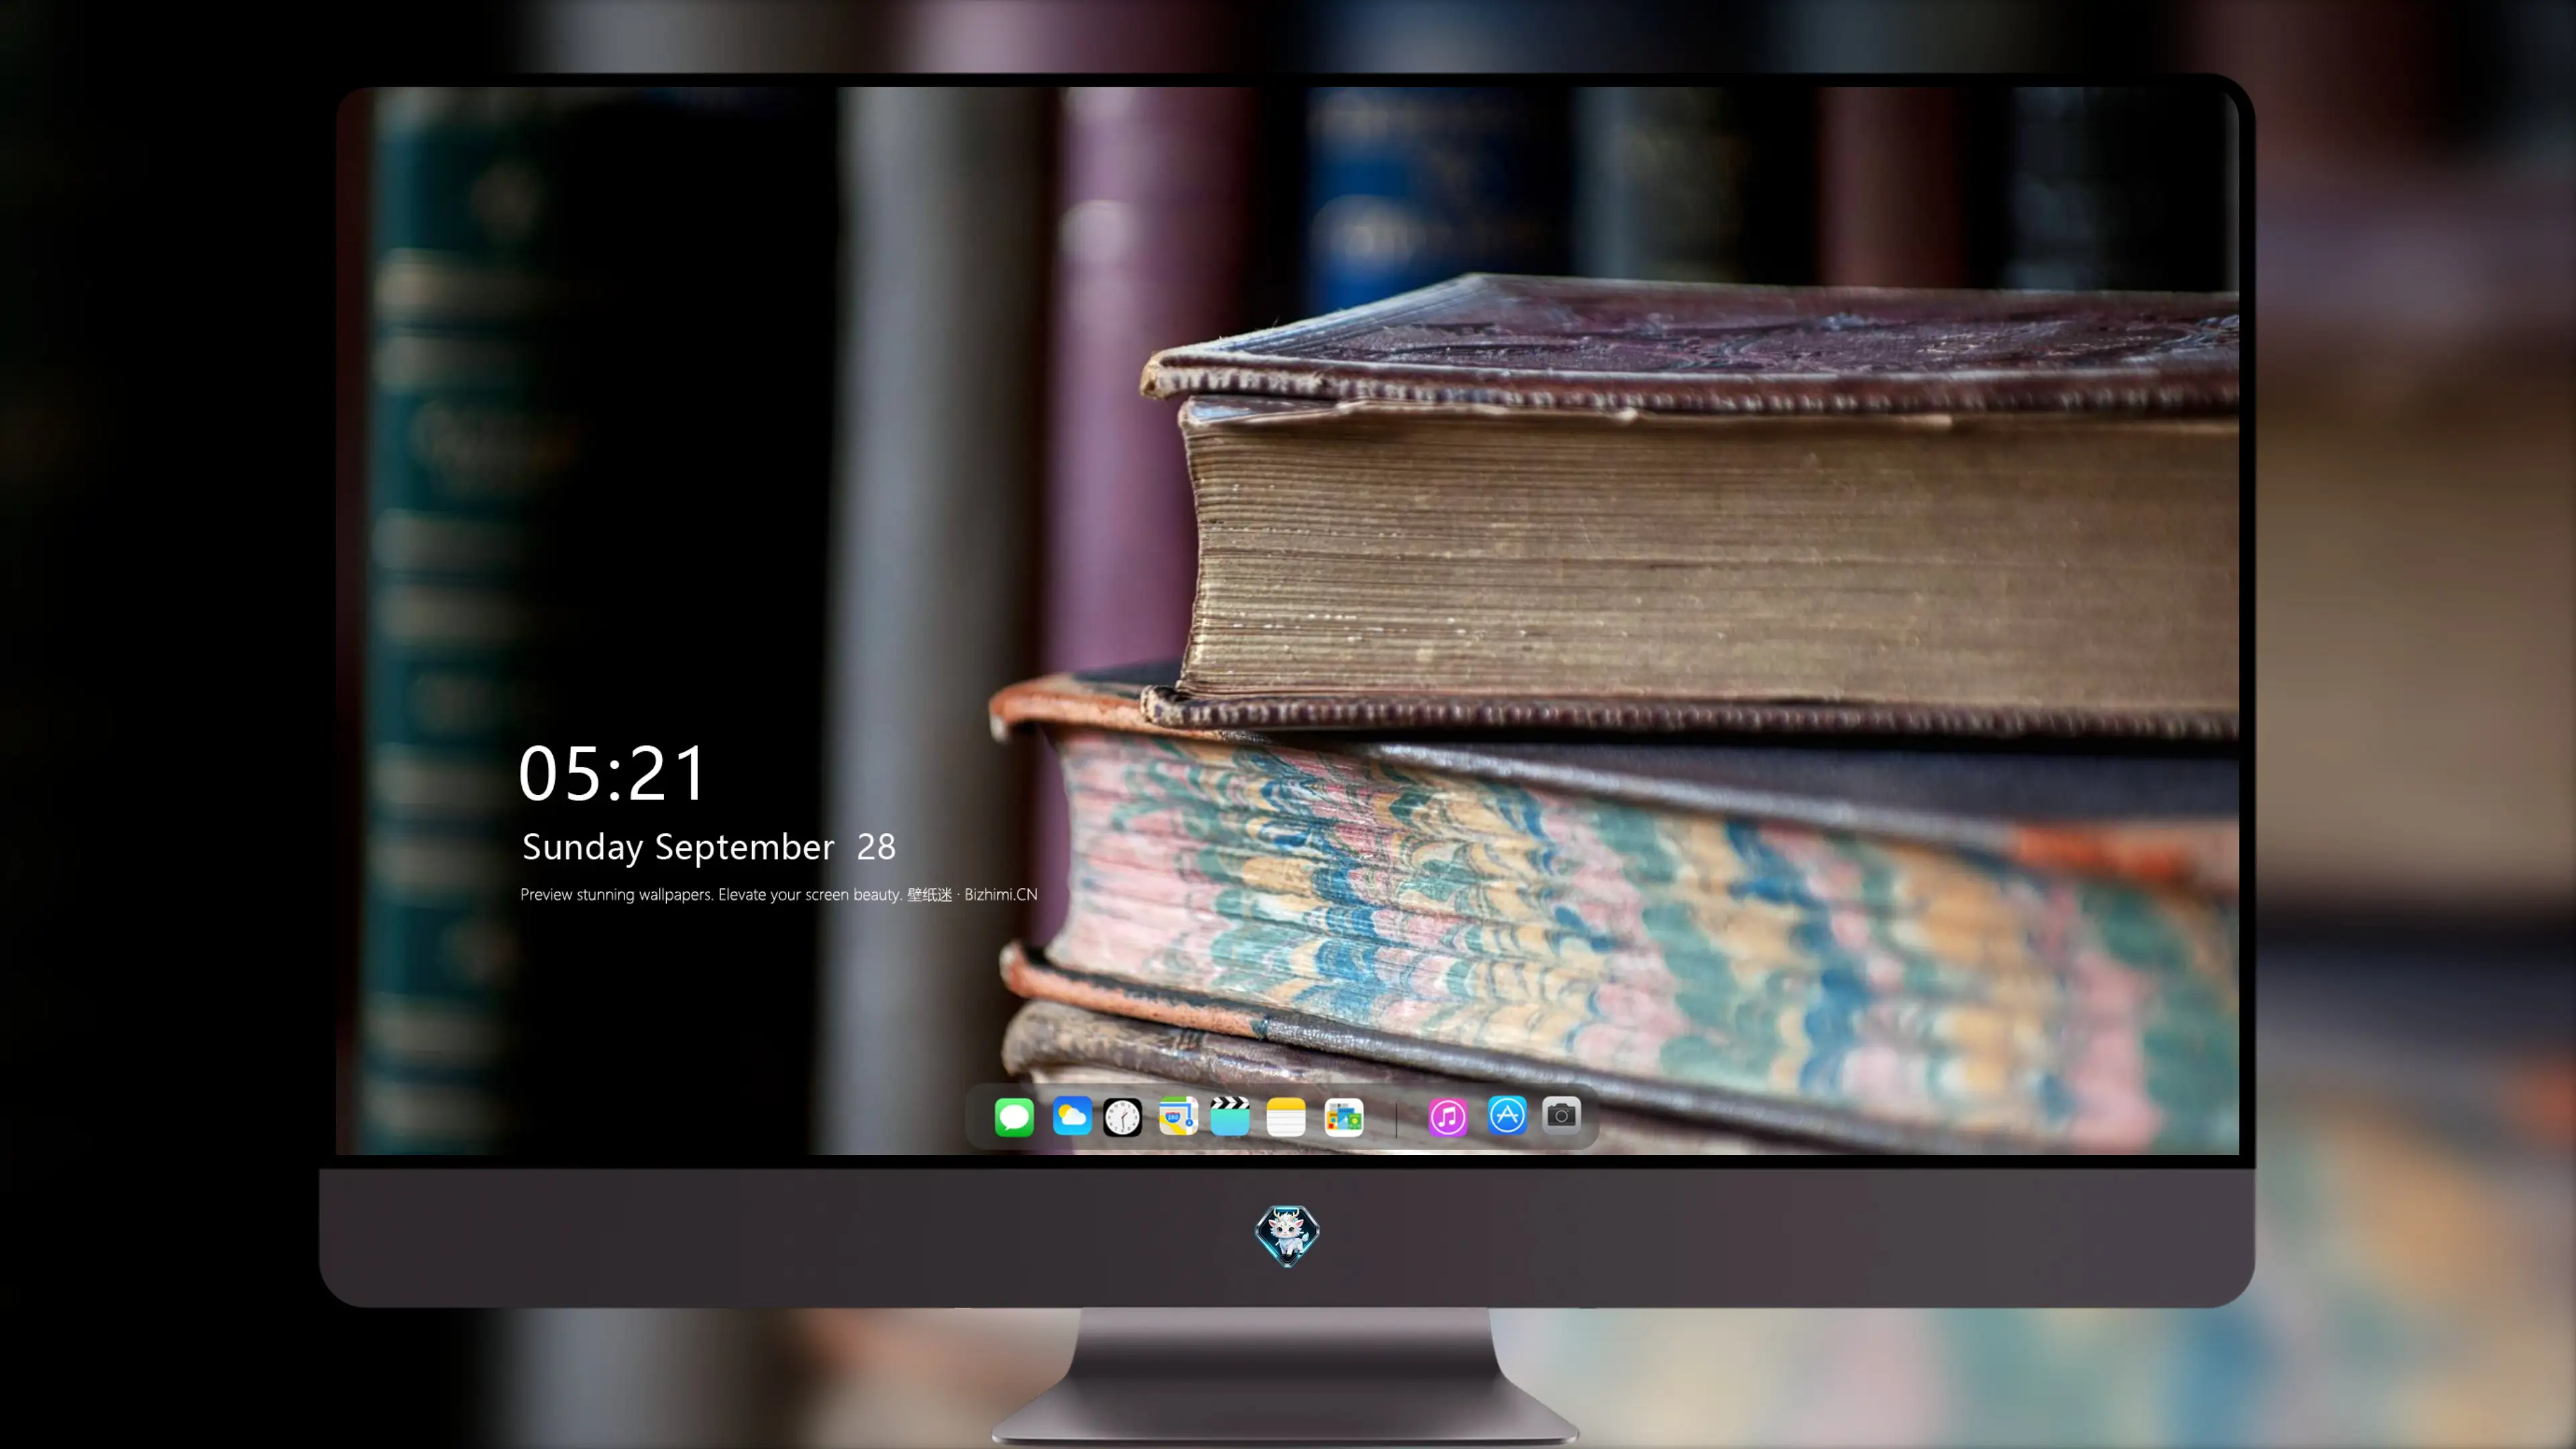2576x1449 pixels.
Task: Open the green Messages app in dock
Action: coord(1014,1117)
